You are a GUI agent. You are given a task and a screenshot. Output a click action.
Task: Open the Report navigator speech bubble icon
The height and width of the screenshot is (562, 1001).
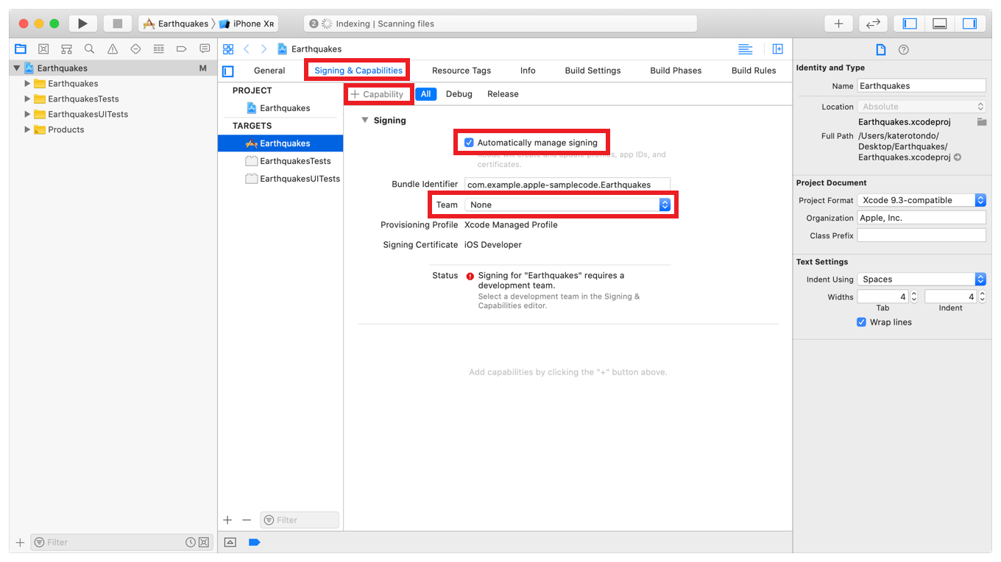[x=205, y=49]
